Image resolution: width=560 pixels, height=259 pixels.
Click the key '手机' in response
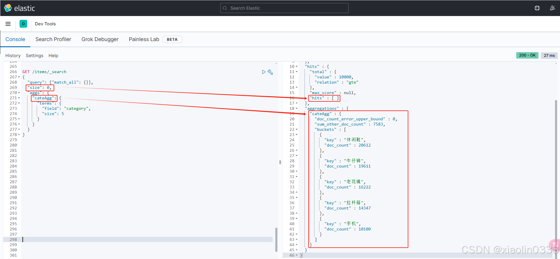pyautogui.click(x=351, y=224)
